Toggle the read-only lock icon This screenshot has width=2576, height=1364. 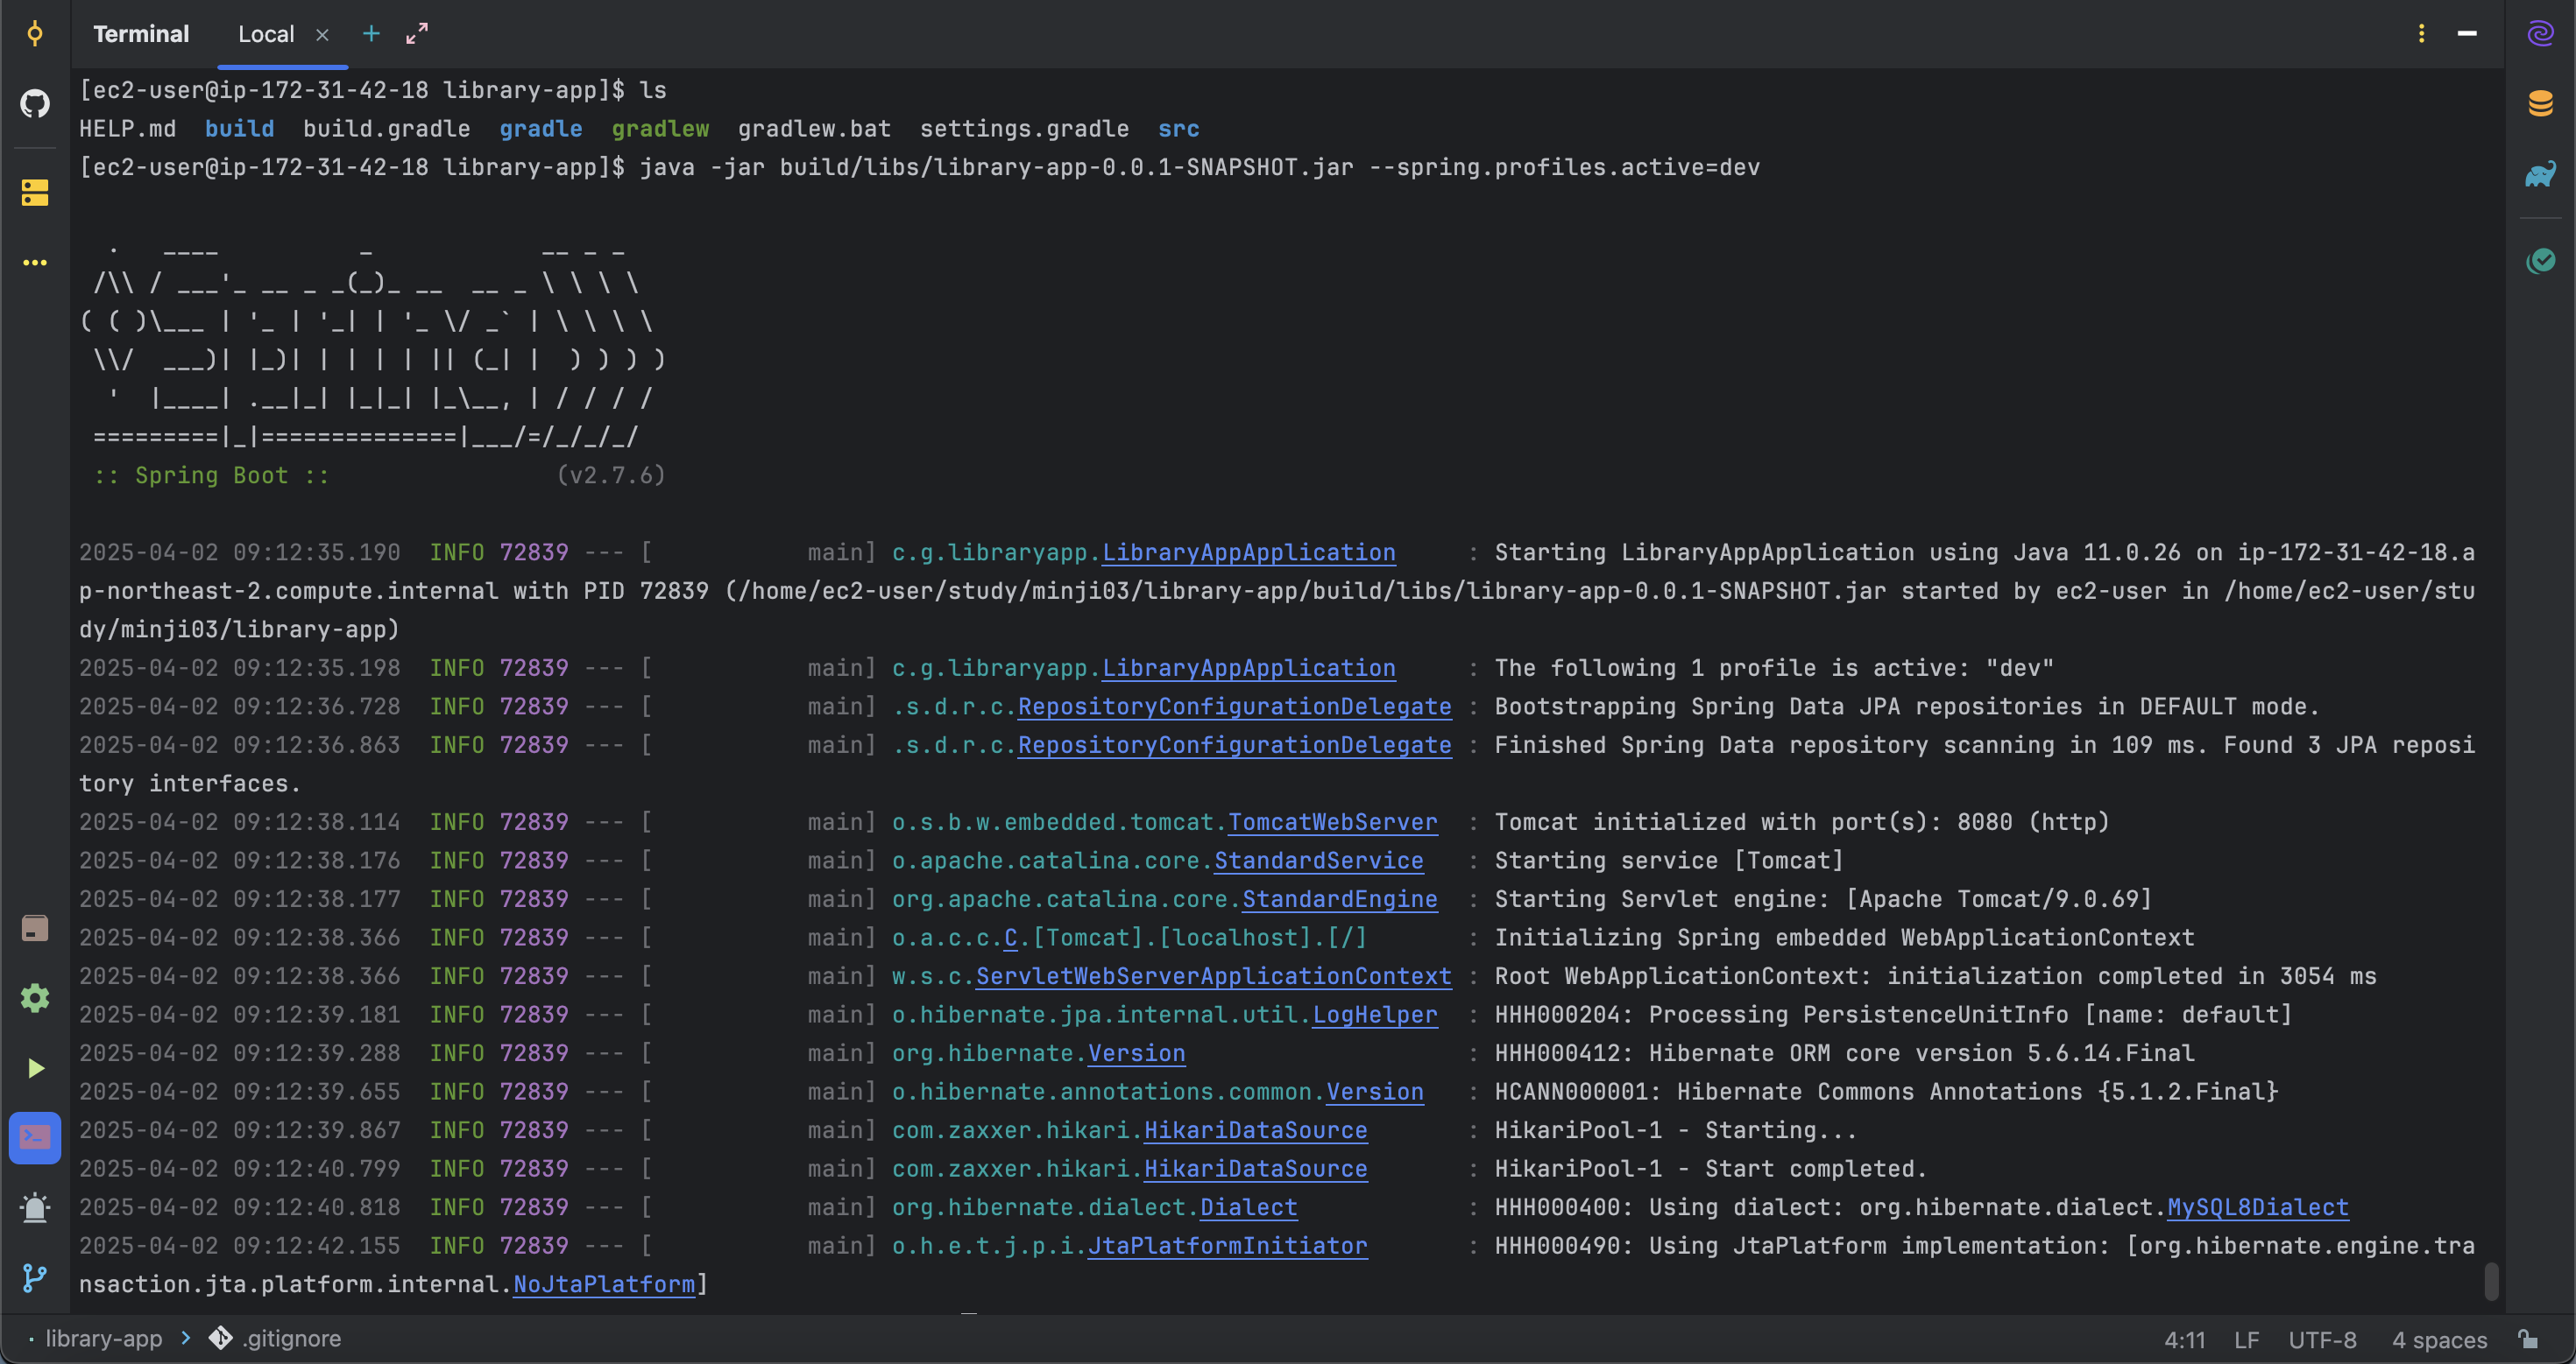click(x=2529, y=1339)
